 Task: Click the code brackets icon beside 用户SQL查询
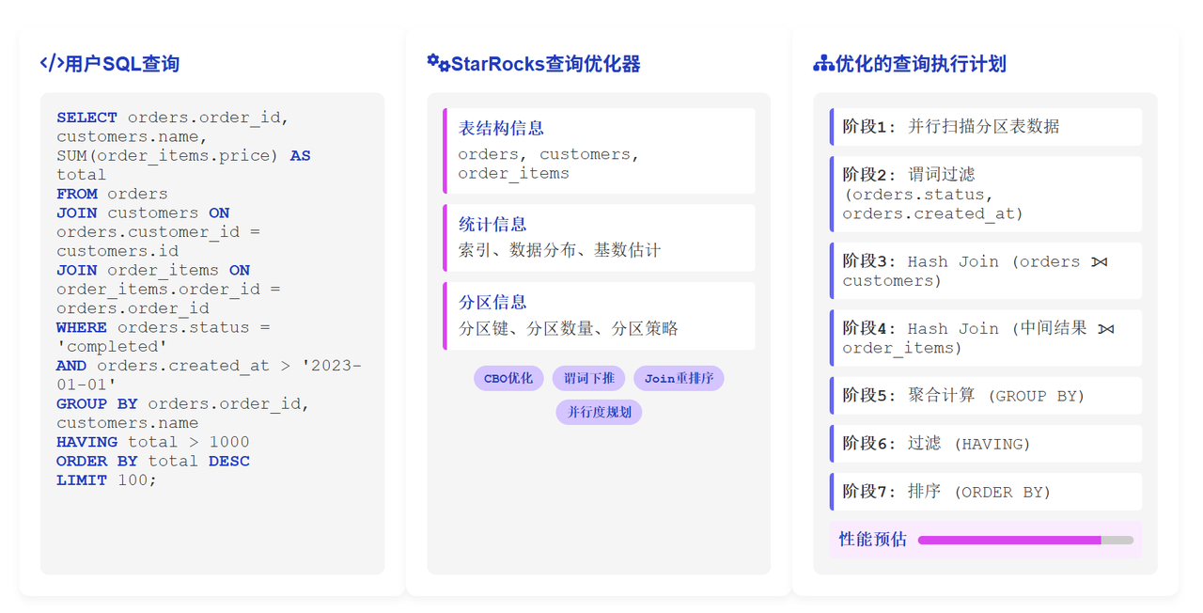tap(52, 64)
